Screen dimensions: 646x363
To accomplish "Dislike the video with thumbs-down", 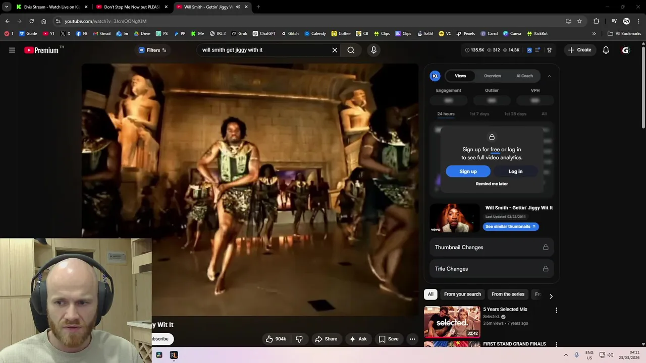I will pos(299,339).
